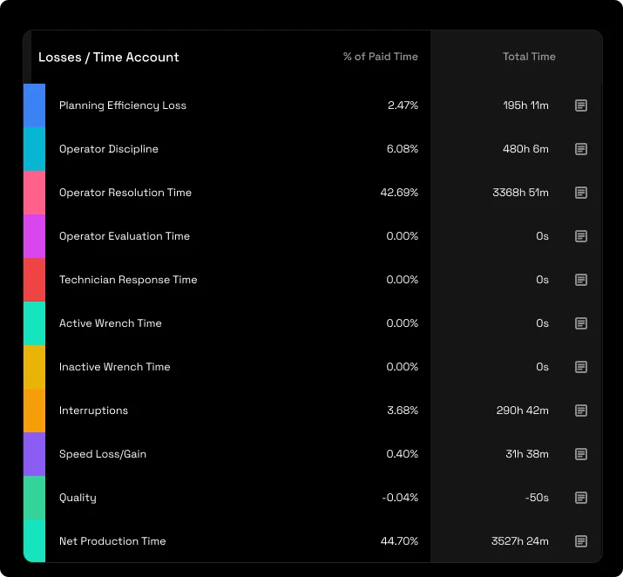
Task: Open details icon for Operator Resolution Time
Action: (x=581, y=193)
